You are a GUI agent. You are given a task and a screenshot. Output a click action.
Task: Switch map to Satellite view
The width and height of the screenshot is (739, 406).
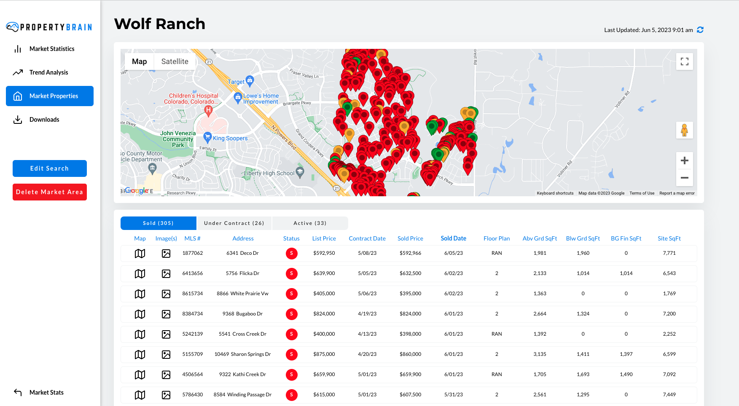coord(175,61)
